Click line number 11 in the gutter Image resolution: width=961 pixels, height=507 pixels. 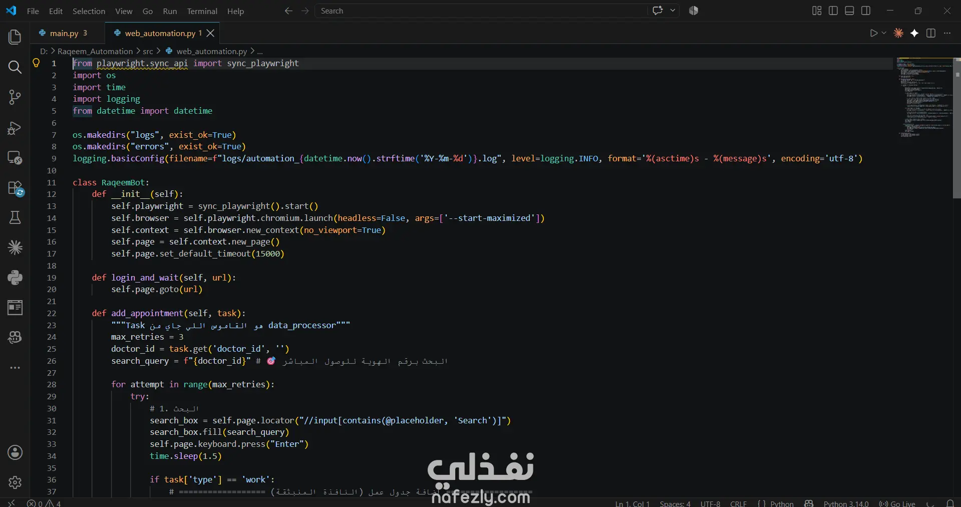pos(52,182)
